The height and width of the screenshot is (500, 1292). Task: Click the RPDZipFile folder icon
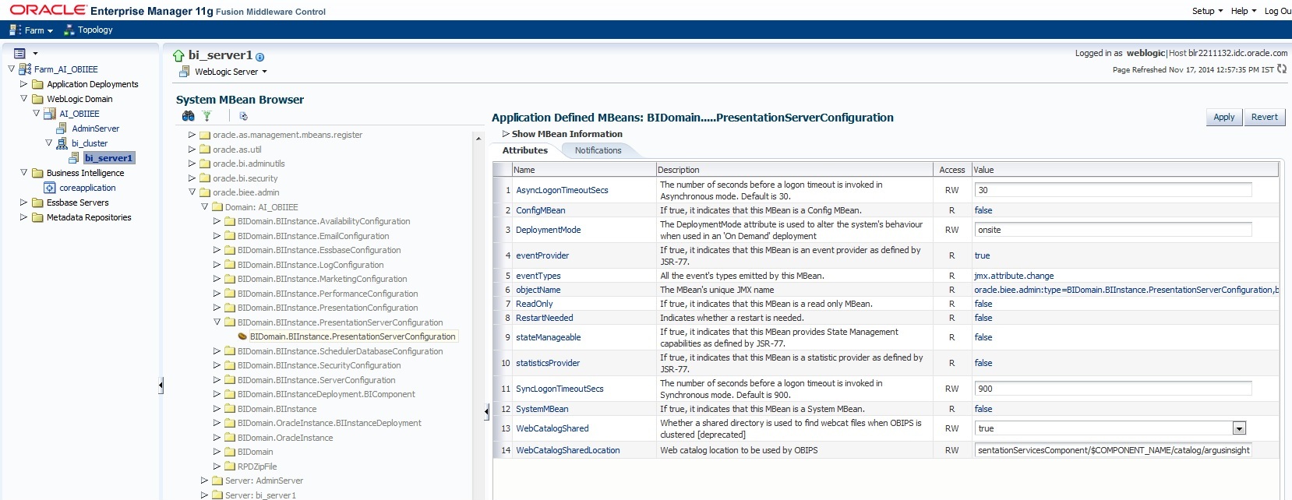(230, 467)
